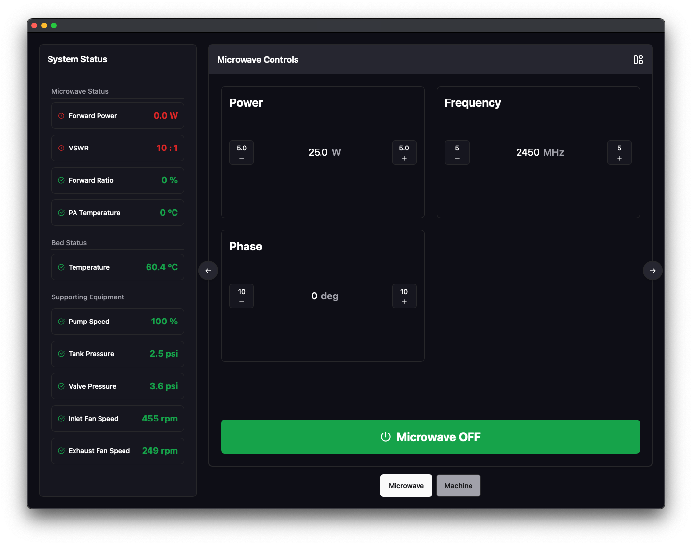Click the Microwave Controls title
The height and width of the screenshot is (545, 692).
pos(258,60)
